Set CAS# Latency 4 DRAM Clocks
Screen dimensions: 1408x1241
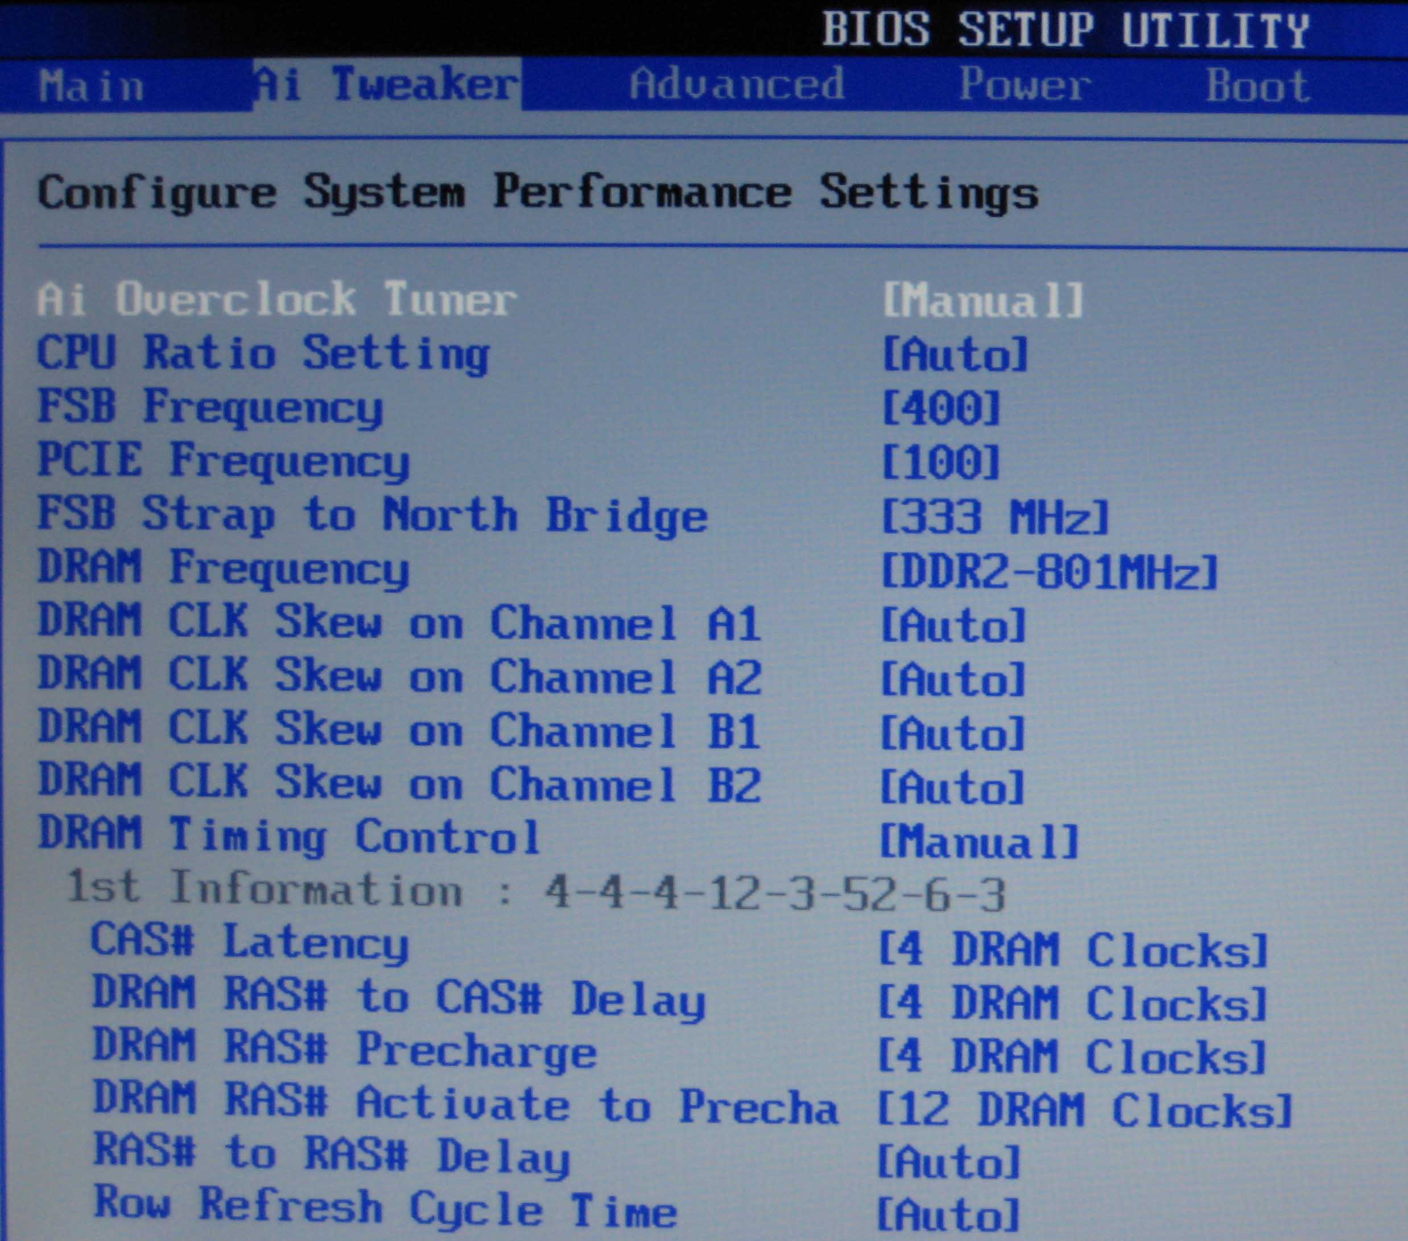(1072, 950)
